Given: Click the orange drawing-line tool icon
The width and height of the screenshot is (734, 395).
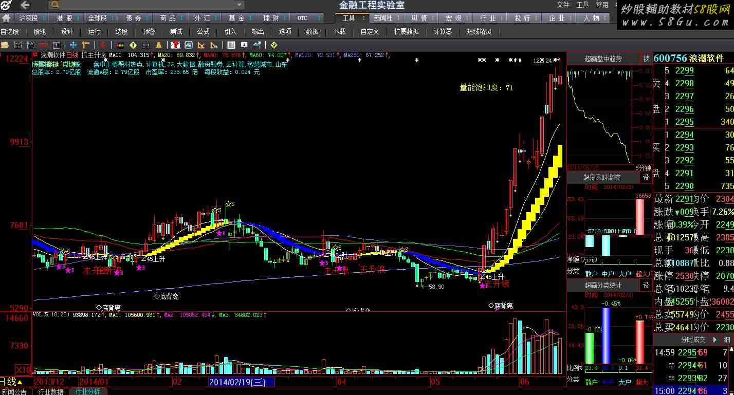Looking at the screenshot, I should [x=86, y=45].
